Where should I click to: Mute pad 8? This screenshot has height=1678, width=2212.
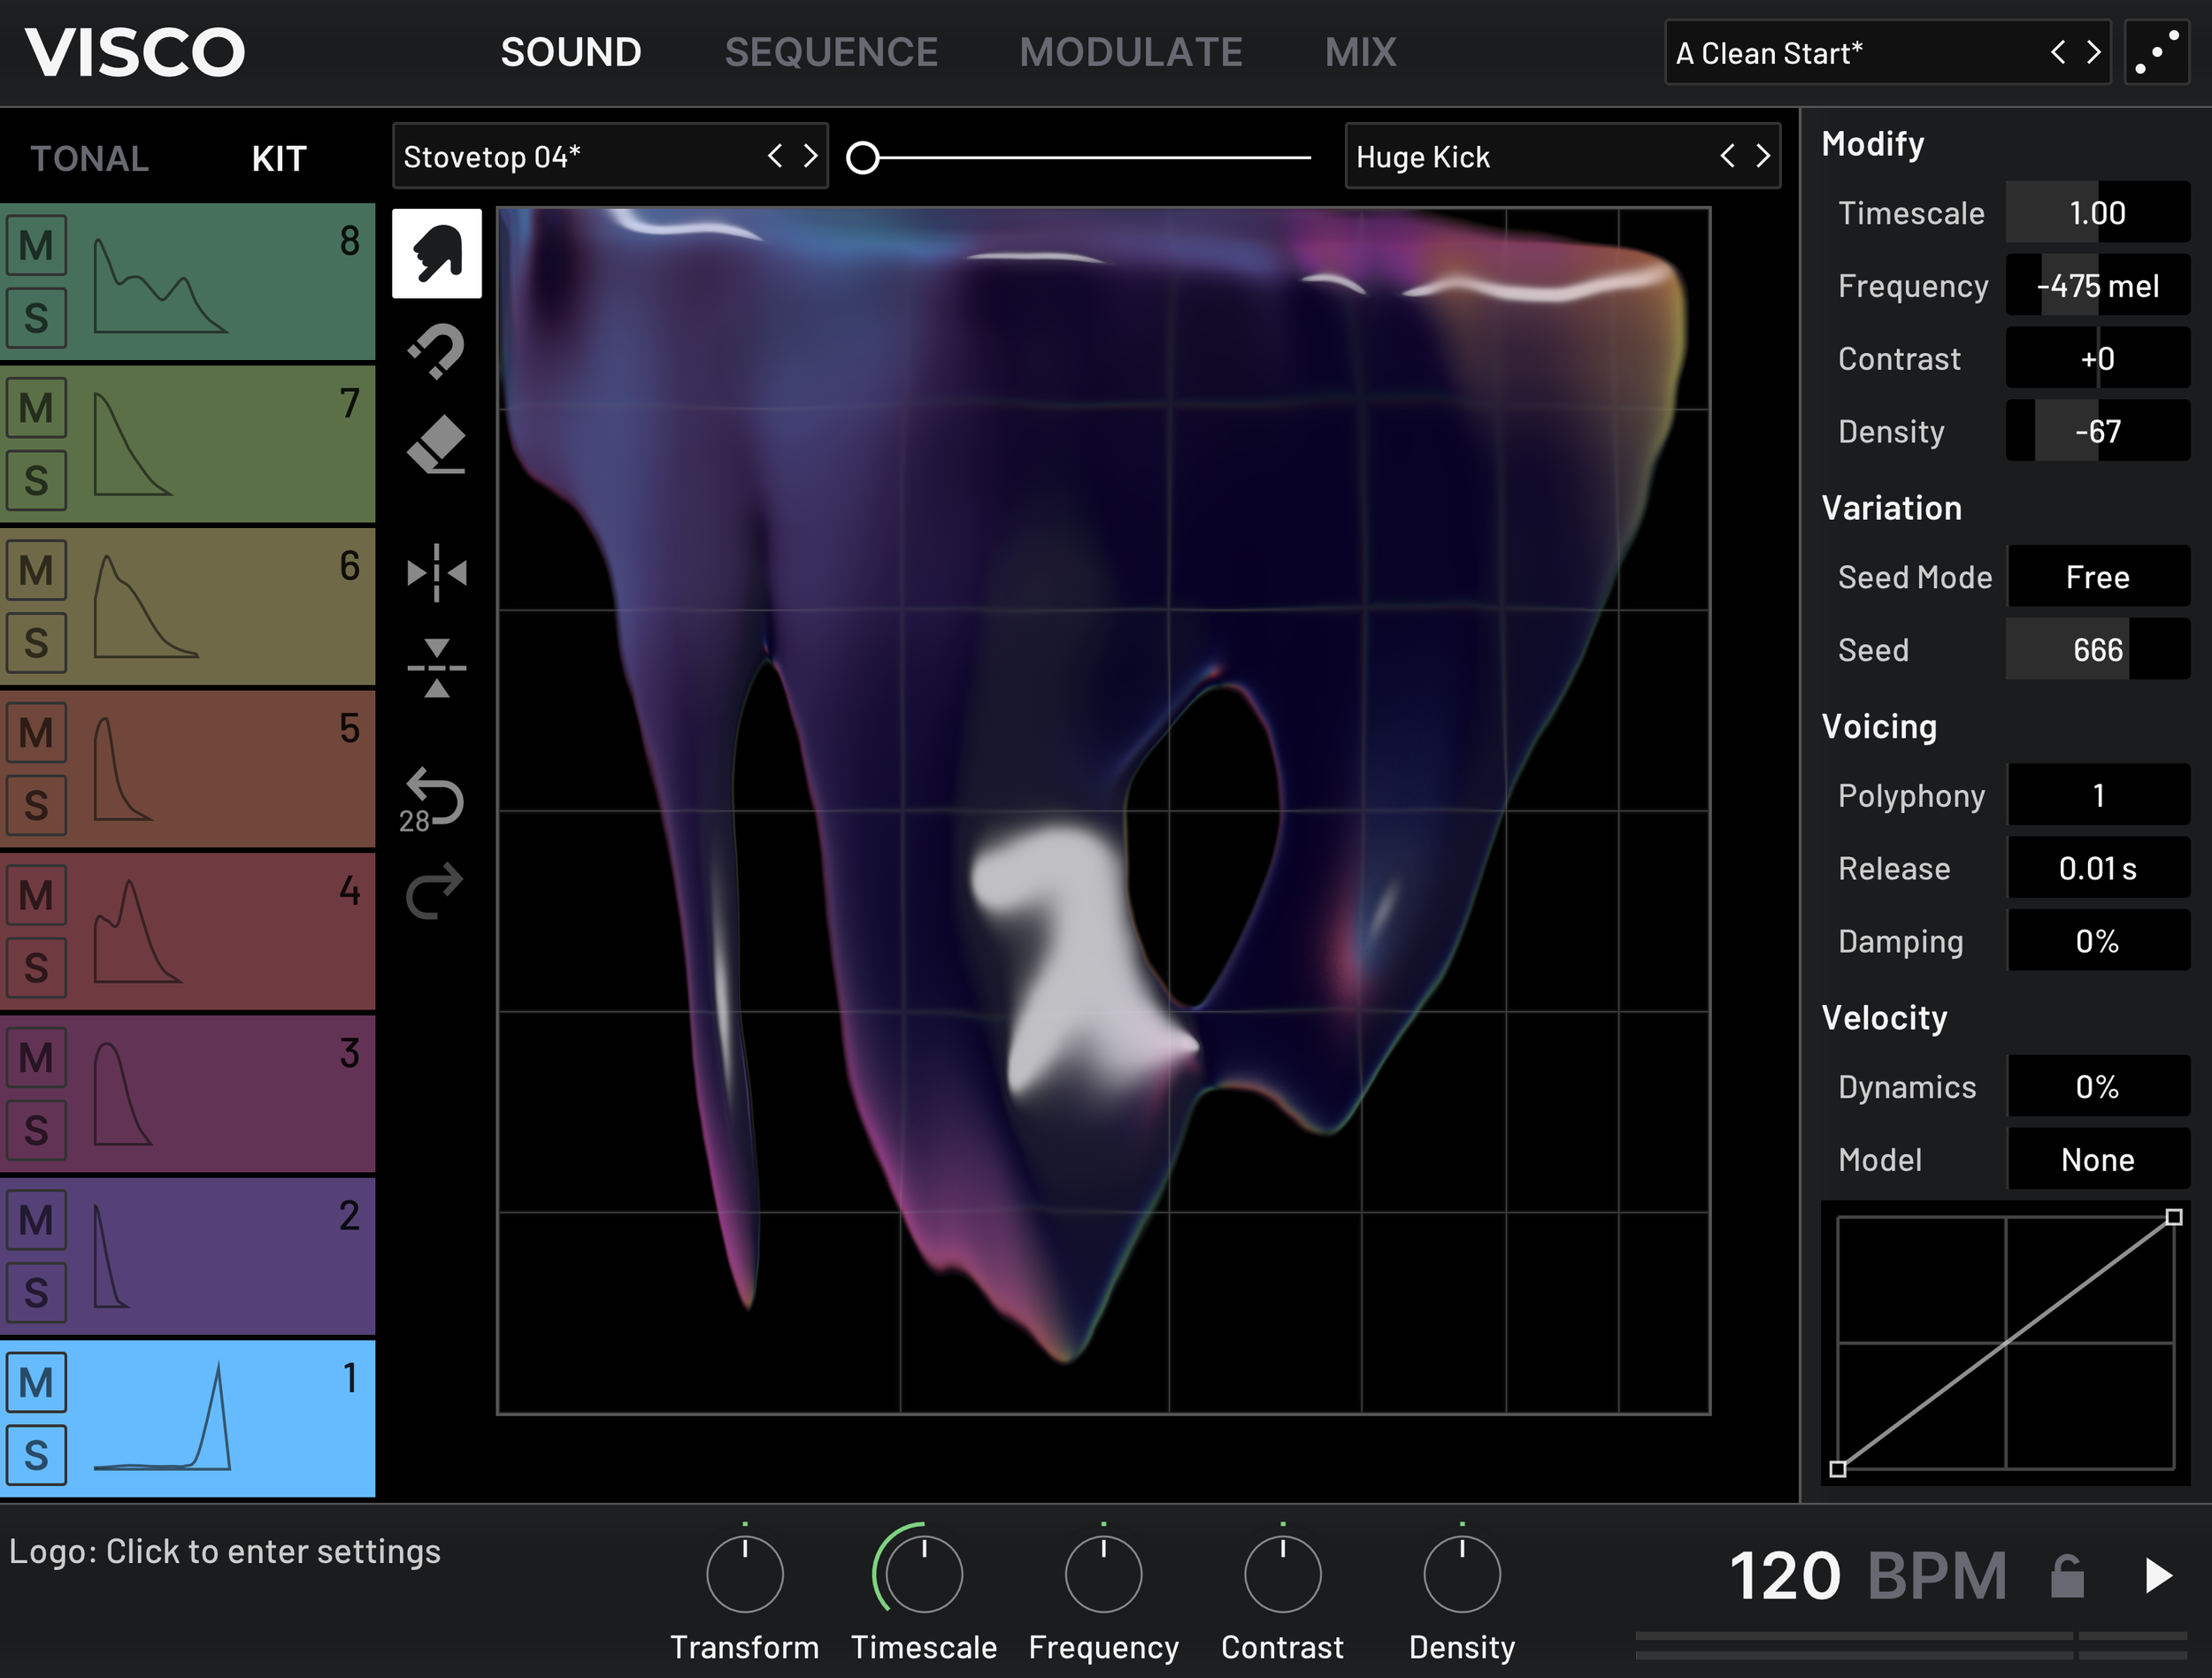pos(36,246)
